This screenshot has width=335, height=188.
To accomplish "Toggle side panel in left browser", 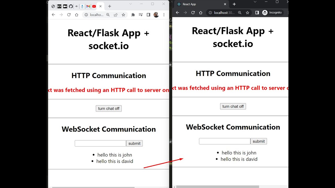I will [148, 15].
